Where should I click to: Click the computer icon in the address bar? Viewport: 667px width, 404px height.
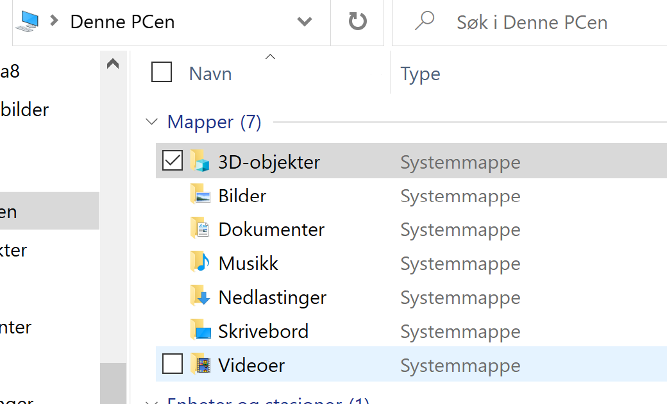[27, 20]
